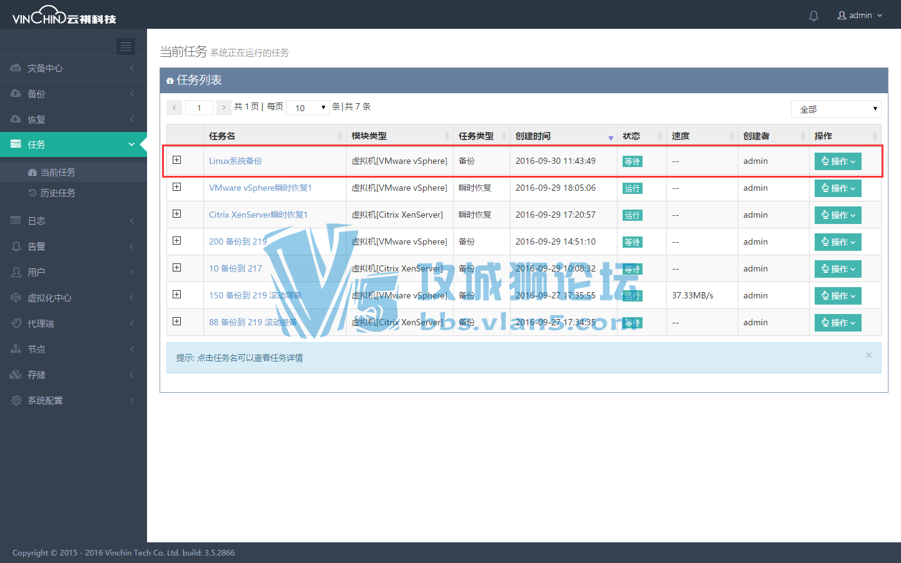
Task: Open the 200 备份到 219 task link
Action: [x=238, y=241]
